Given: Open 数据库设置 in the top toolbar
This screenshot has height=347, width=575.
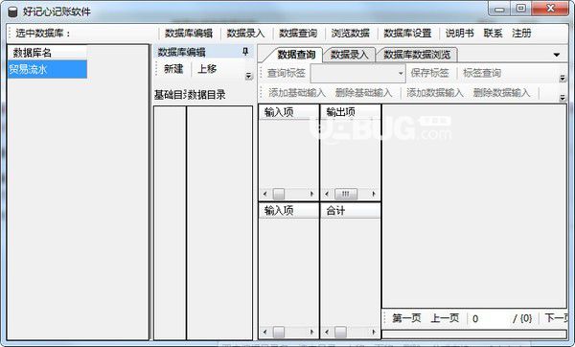Looking at the screenshot, I should coord(407,34).
